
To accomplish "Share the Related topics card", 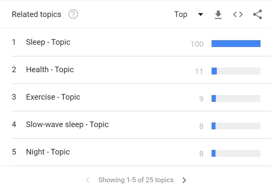I will tap(258, 14).
